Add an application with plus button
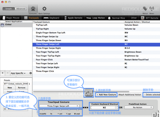The image size is (160, 117). coord(3,73)
